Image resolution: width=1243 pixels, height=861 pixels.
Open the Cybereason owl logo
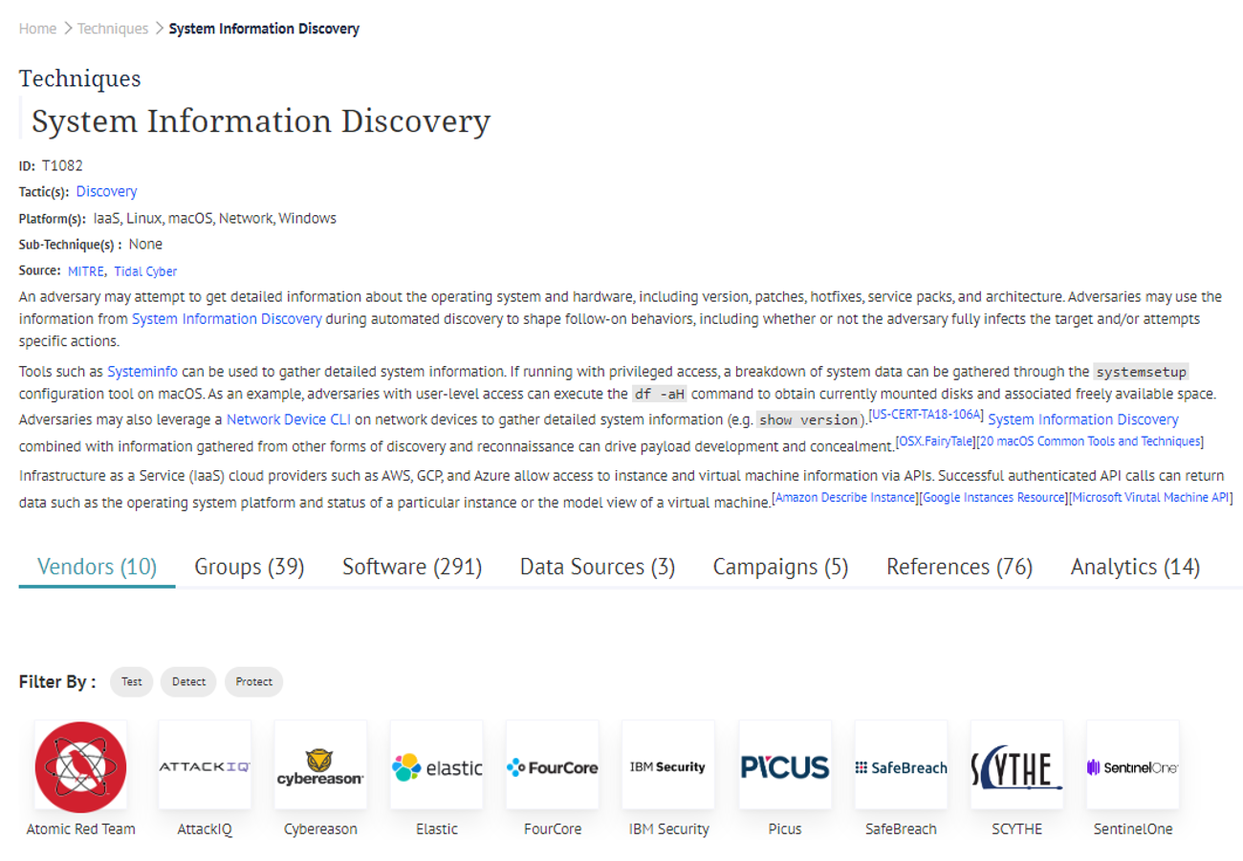tap(320, 766)
